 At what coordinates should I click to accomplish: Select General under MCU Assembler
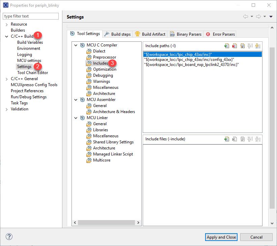click(100, 106)
